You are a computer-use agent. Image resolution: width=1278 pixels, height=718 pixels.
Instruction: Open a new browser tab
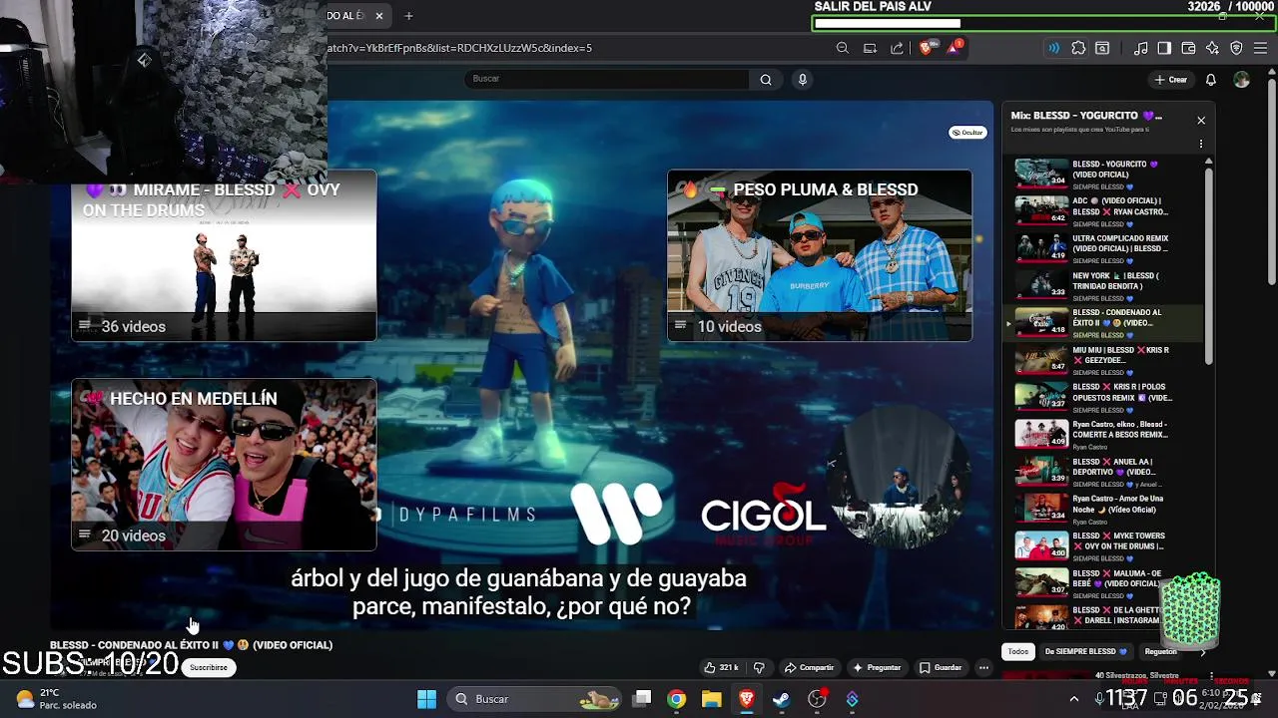click(408, 16)
